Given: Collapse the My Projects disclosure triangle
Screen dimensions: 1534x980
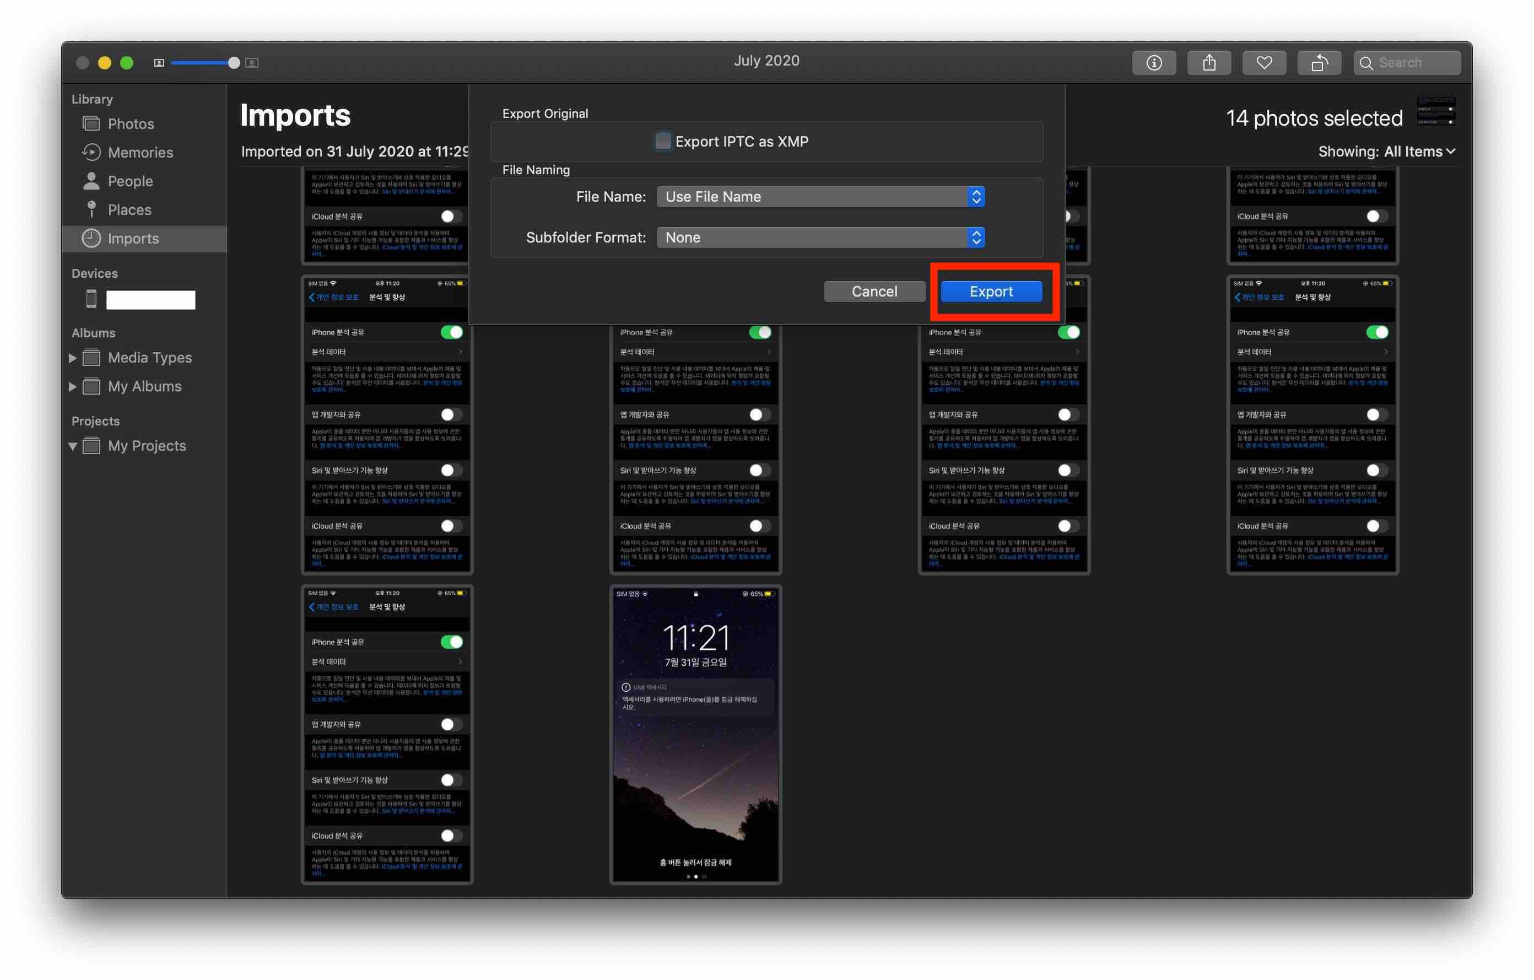Looking at the screenshot, I should (x=73, y=446).
